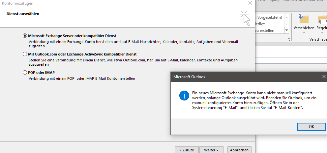Screen dimensions: 327x153
Task: Click the blue info icon in message box
Action: tap(184, 96)
